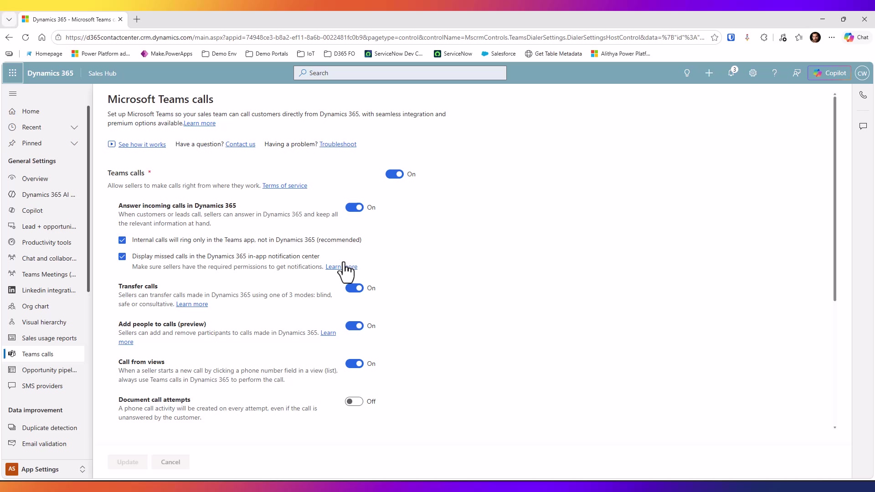Screen dimensions: 875x492
Task: Open the chat bubble icon on right rail
Action: pos(863,126)
